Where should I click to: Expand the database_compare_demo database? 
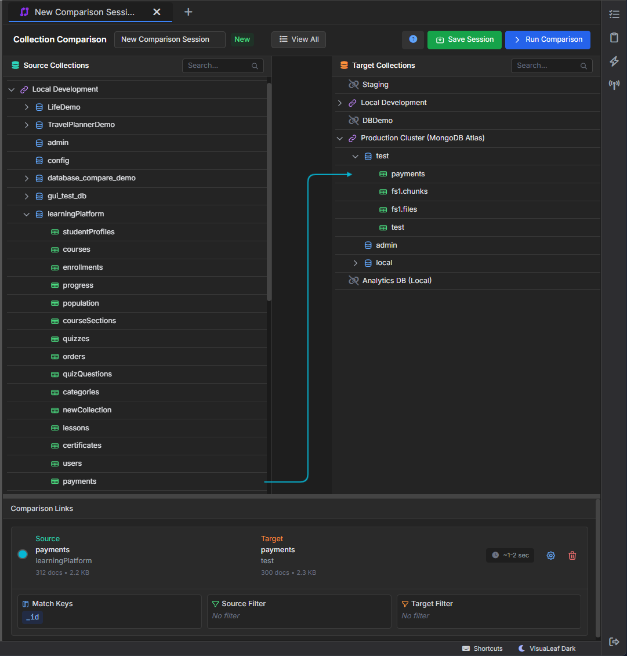tap(26, 178)
